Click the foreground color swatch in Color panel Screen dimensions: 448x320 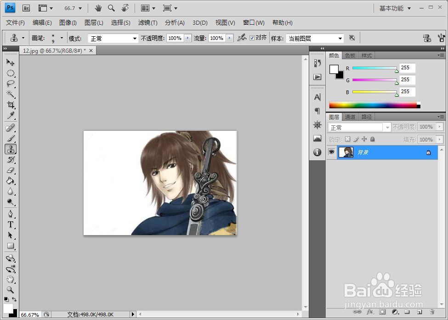point(334,69)
